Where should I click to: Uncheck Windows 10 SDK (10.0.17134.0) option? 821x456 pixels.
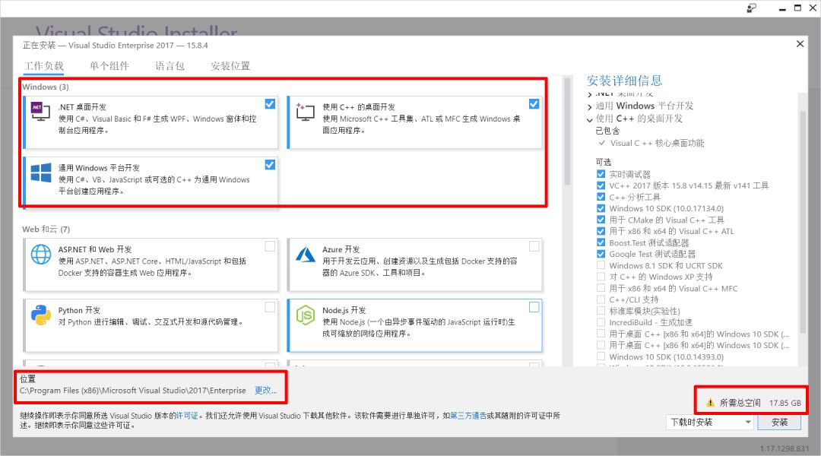coord(601,208)
